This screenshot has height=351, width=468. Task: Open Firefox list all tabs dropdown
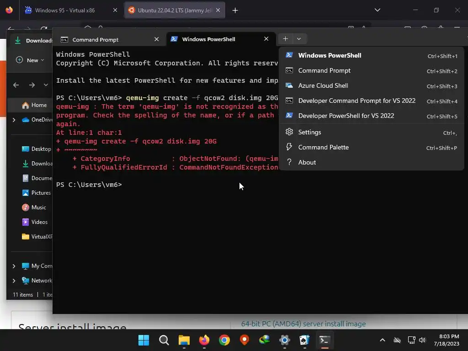[x=377, y=10]
